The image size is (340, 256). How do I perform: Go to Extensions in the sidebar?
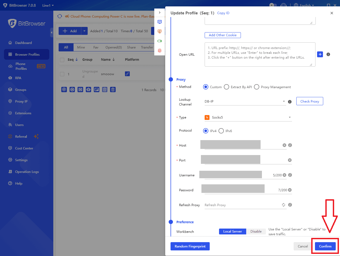[23, 113]
